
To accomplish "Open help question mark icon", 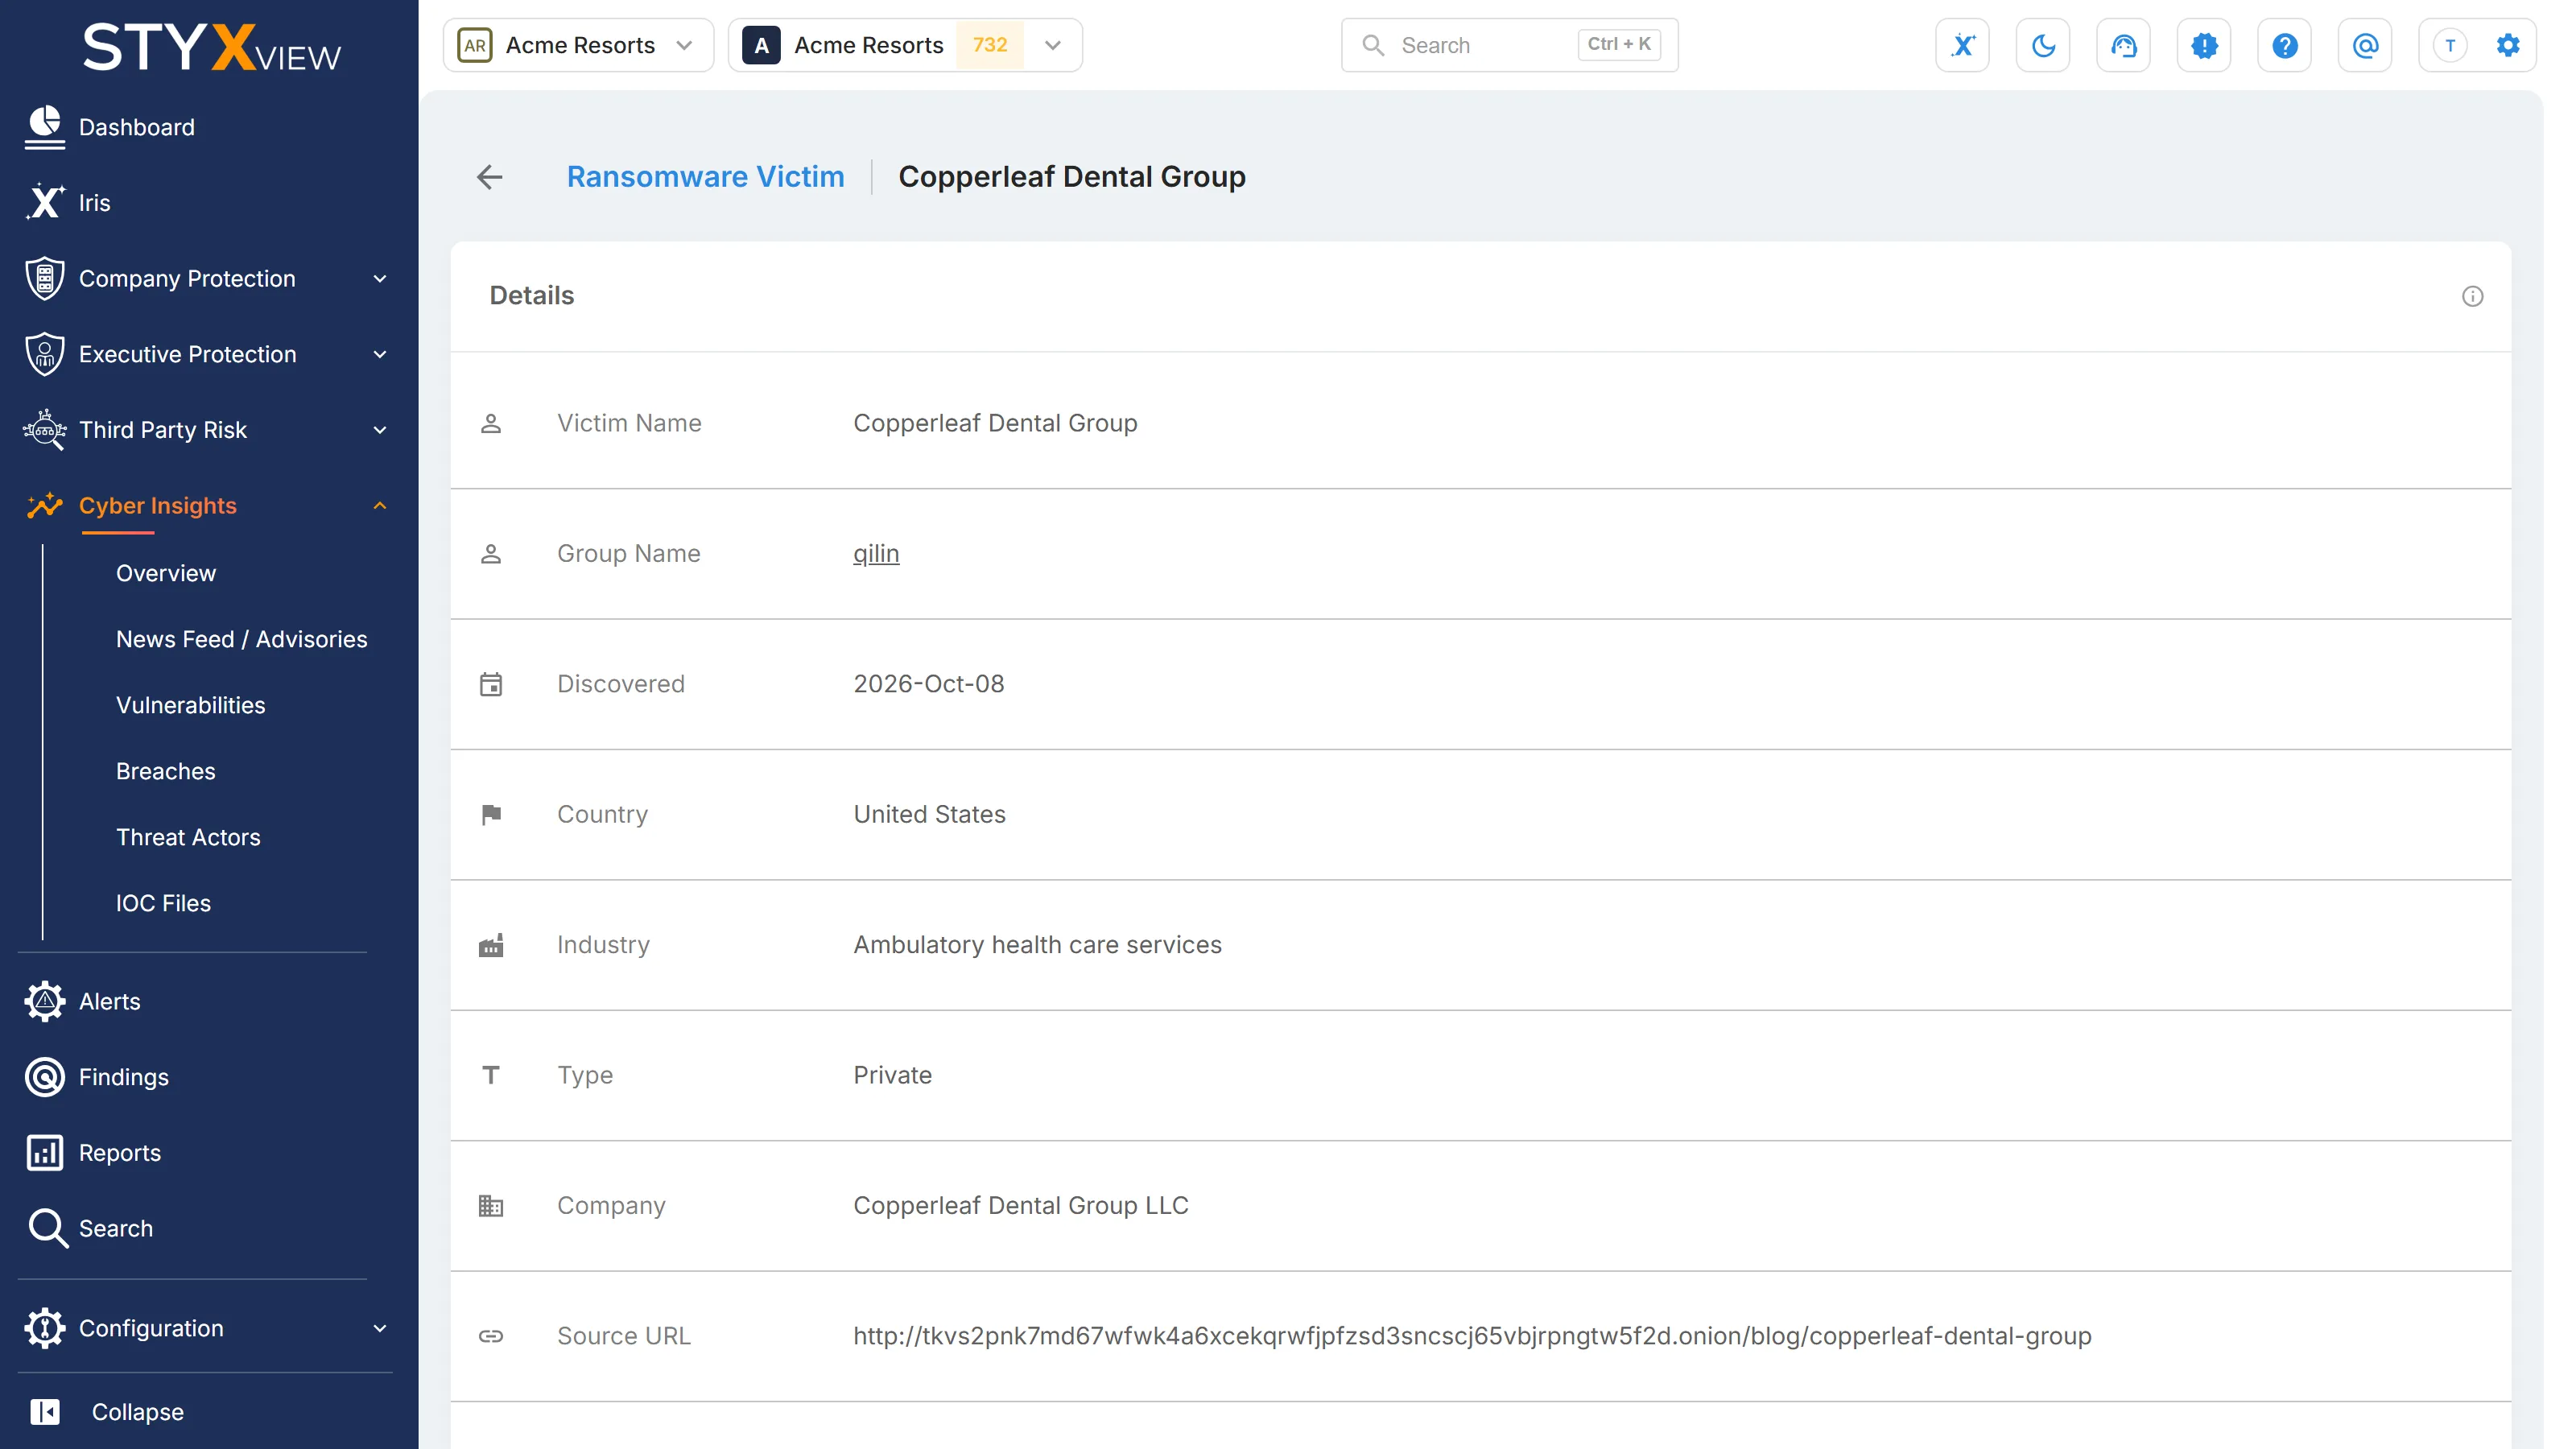I will click(2284, 45).
